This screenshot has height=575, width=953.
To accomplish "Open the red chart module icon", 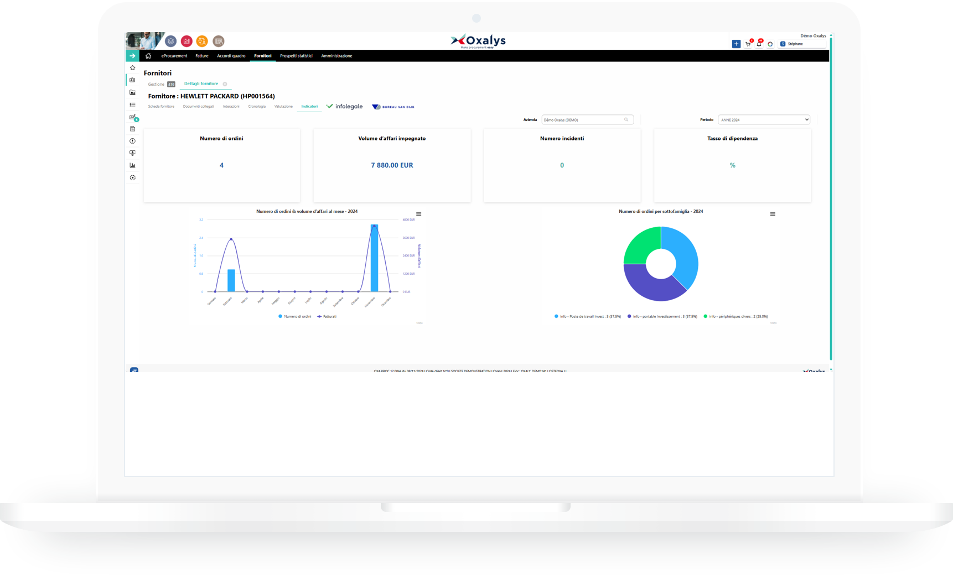I will click(187, 41).
